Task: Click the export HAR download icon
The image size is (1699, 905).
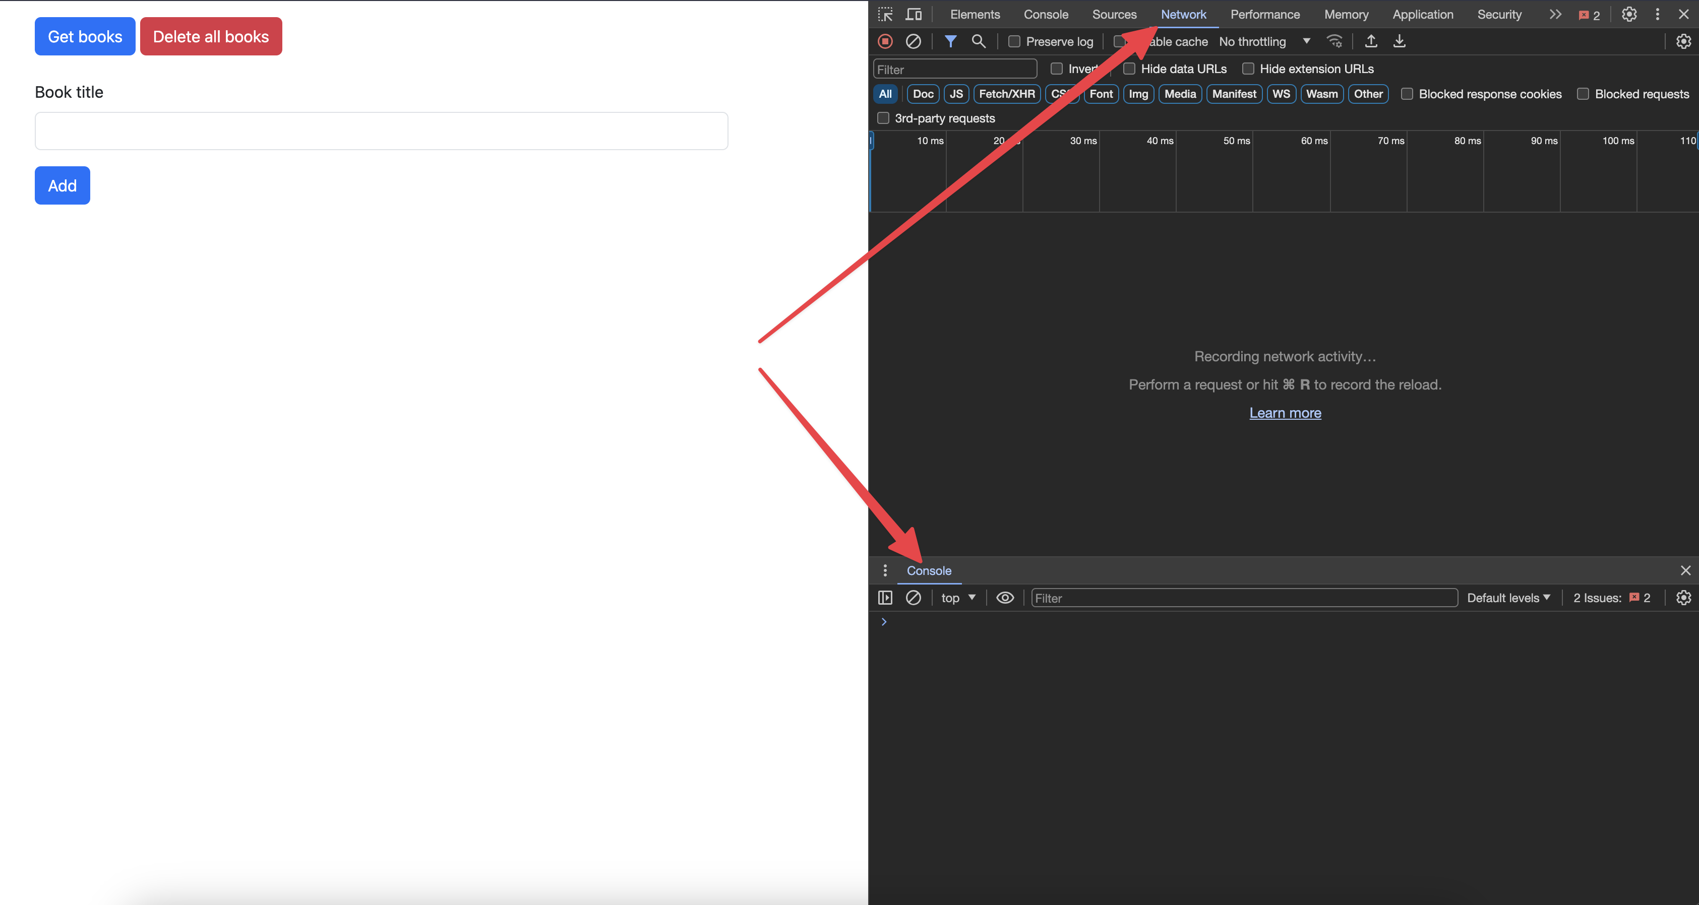Action: pyautogui.click(x=1399, y=41)
